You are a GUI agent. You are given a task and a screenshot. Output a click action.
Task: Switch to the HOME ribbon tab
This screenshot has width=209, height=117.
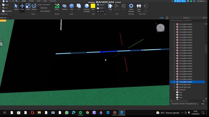(x=24, y=1)
